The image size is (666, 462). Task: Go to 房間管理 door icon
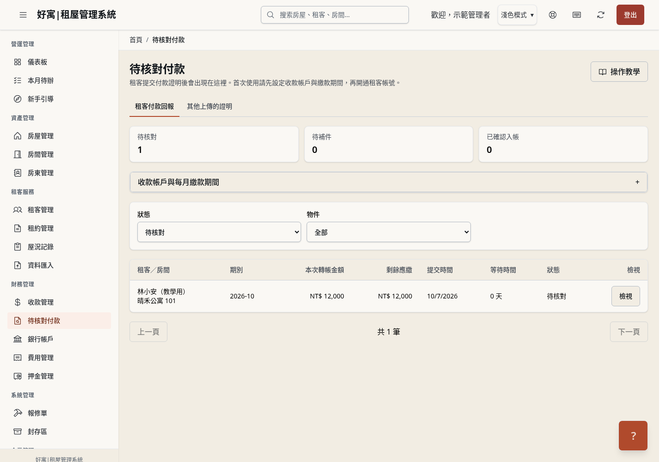coord(18,154)
